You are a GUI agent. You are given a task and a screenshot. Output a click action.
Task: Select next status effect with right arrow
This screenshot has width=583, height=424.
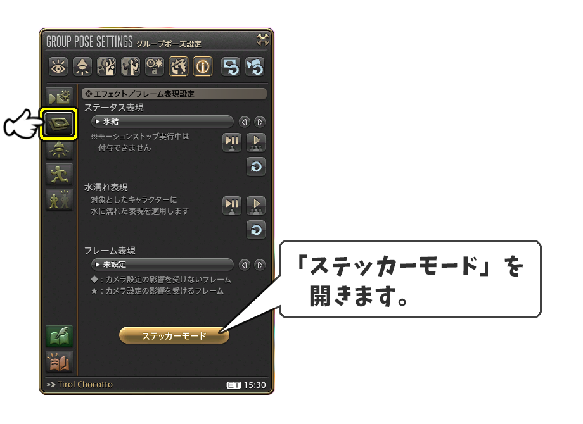coord(260,122)
